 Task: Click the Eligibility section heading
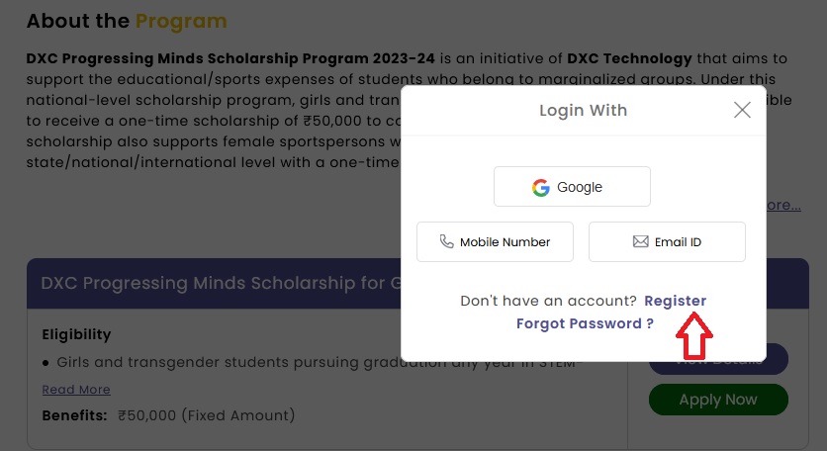point(76,334)
